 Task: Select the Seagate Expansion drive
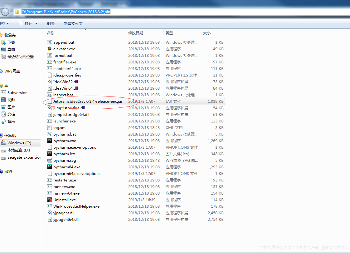(24, 157)
